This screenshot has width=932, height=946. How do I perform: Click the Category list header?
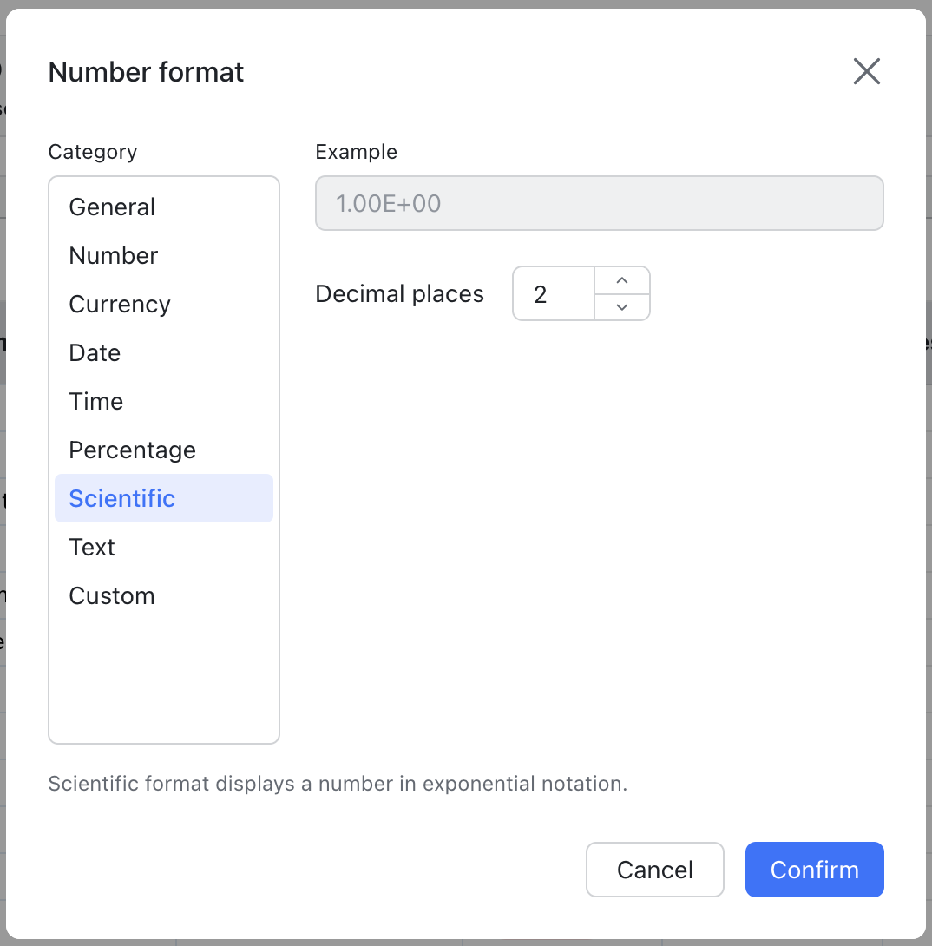pyautogui.click(x=92, y=151)
